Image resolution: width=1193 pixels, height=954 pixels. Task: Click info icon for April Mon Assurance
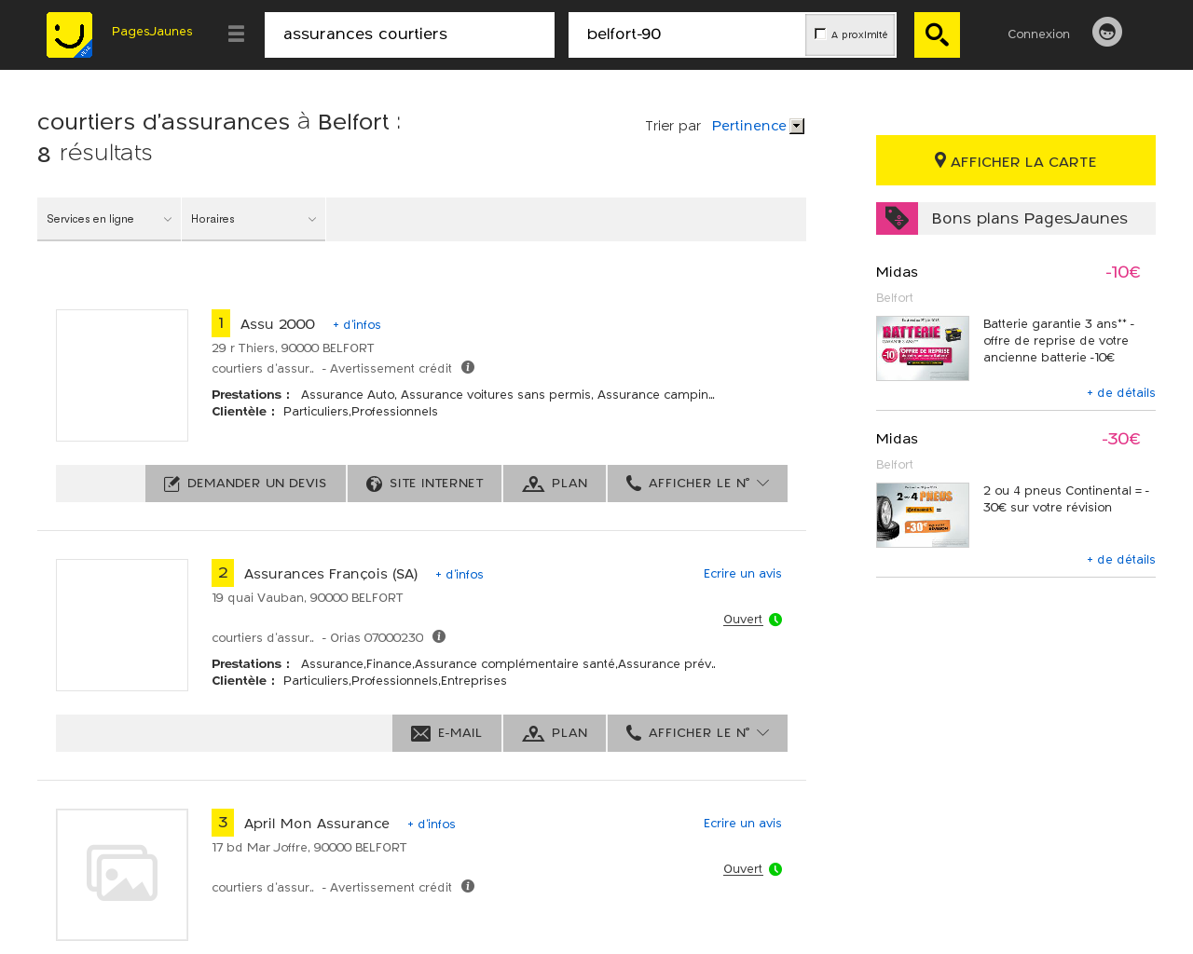tap(468, 886)
